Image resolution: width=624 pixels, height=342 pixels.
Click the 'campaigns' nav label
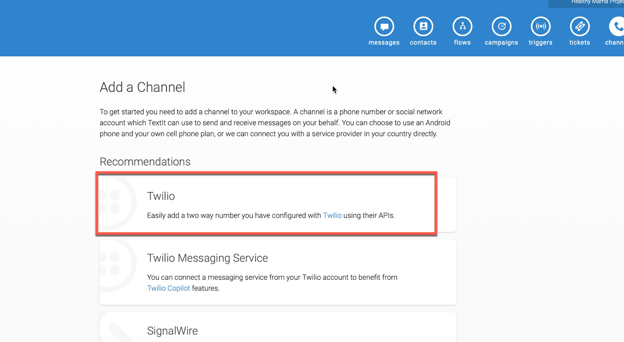click(x=502, y=43)
